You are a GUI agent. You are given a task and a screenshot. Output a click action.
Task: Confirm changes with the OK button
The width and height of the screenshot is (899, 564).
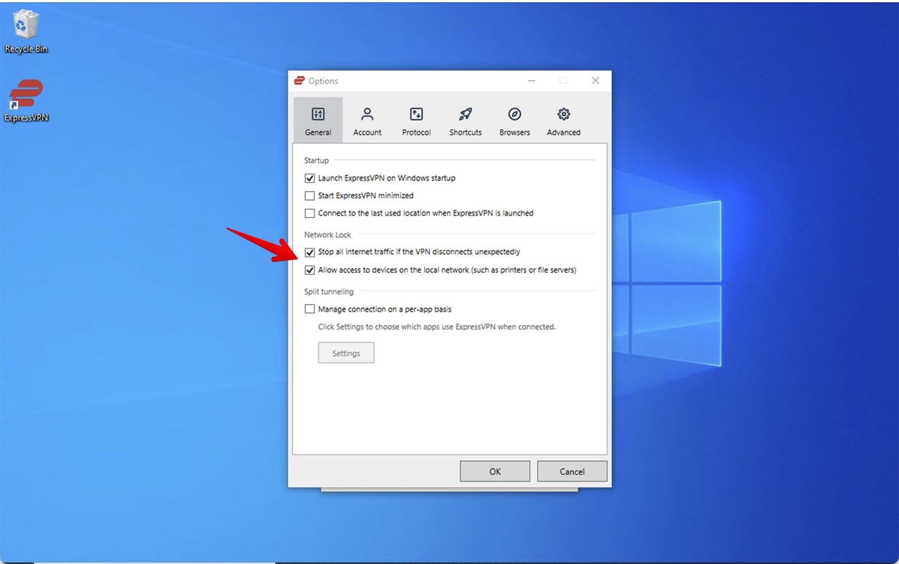pyautogui.click(x=495, y=471)
